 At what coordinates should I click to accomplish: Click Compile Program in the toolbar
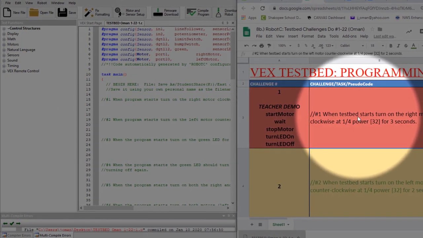(x=198, y=13)
